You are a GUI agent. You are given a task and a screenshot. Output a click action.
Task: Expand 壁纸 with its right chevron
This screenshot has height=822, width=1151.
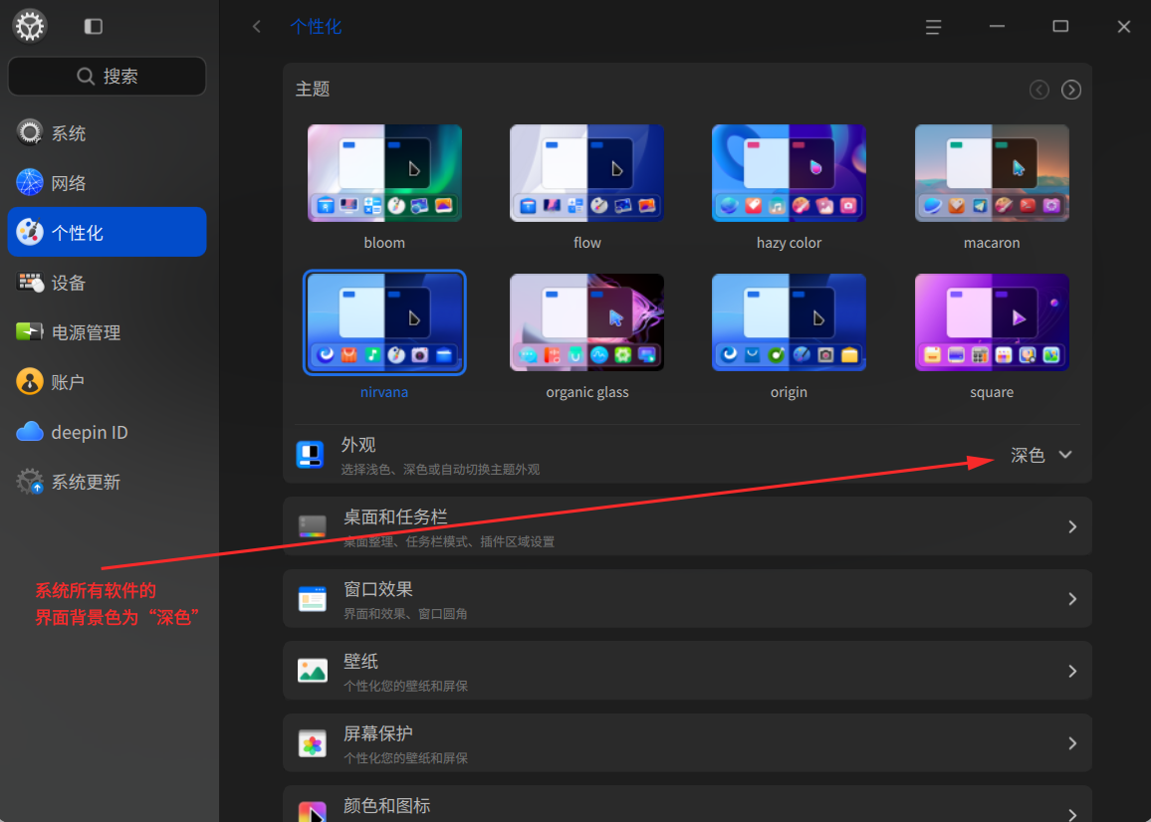[1072, 672]
